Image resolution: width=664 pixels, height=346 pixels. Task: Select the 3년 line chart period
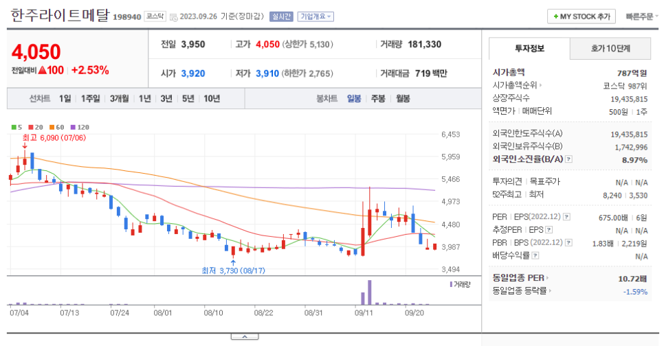point(166,99)
